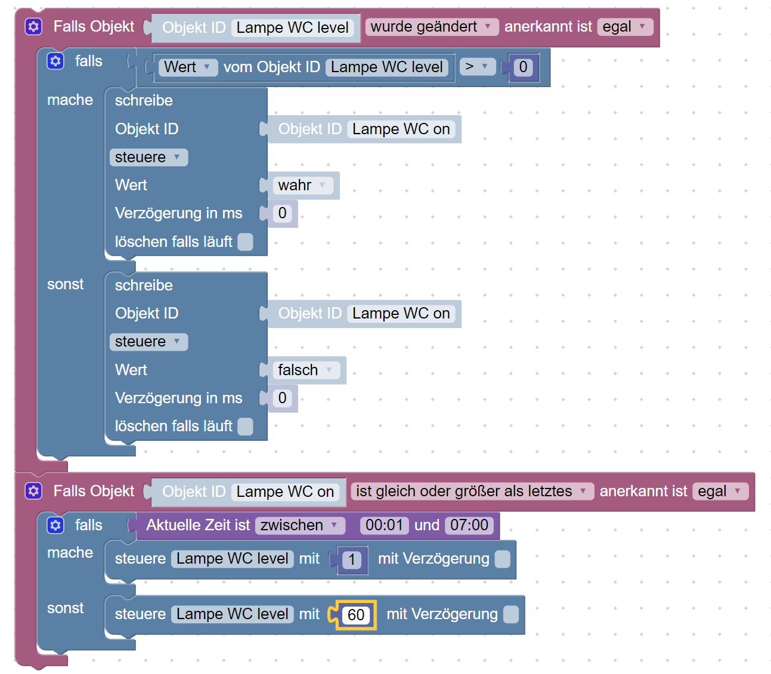
Task: Open gear settings on second Falls Objekt block
Action: click(x=33, y=491)
